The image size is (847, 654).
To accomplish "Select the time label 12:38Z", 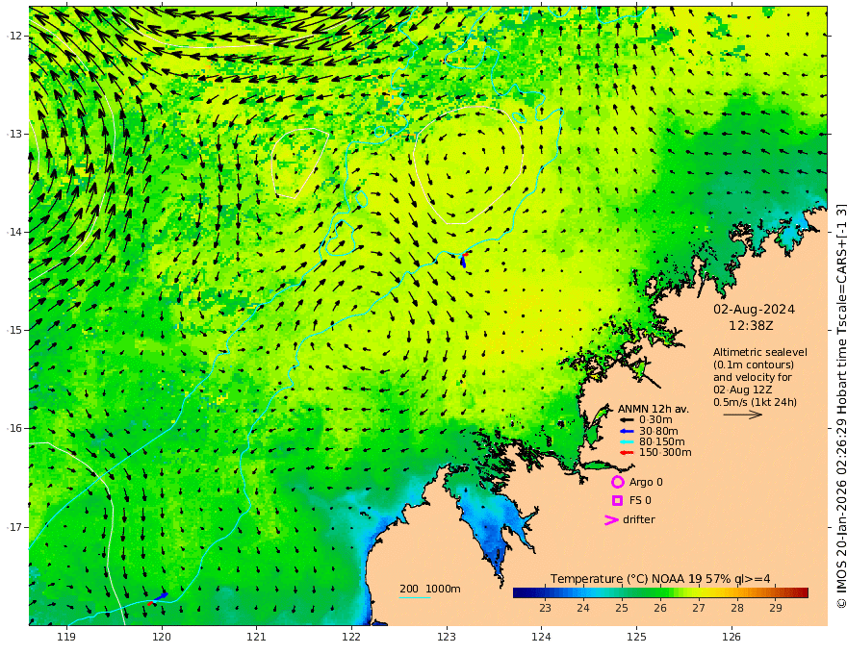I will pyautogui.click(x=751, y=326).
